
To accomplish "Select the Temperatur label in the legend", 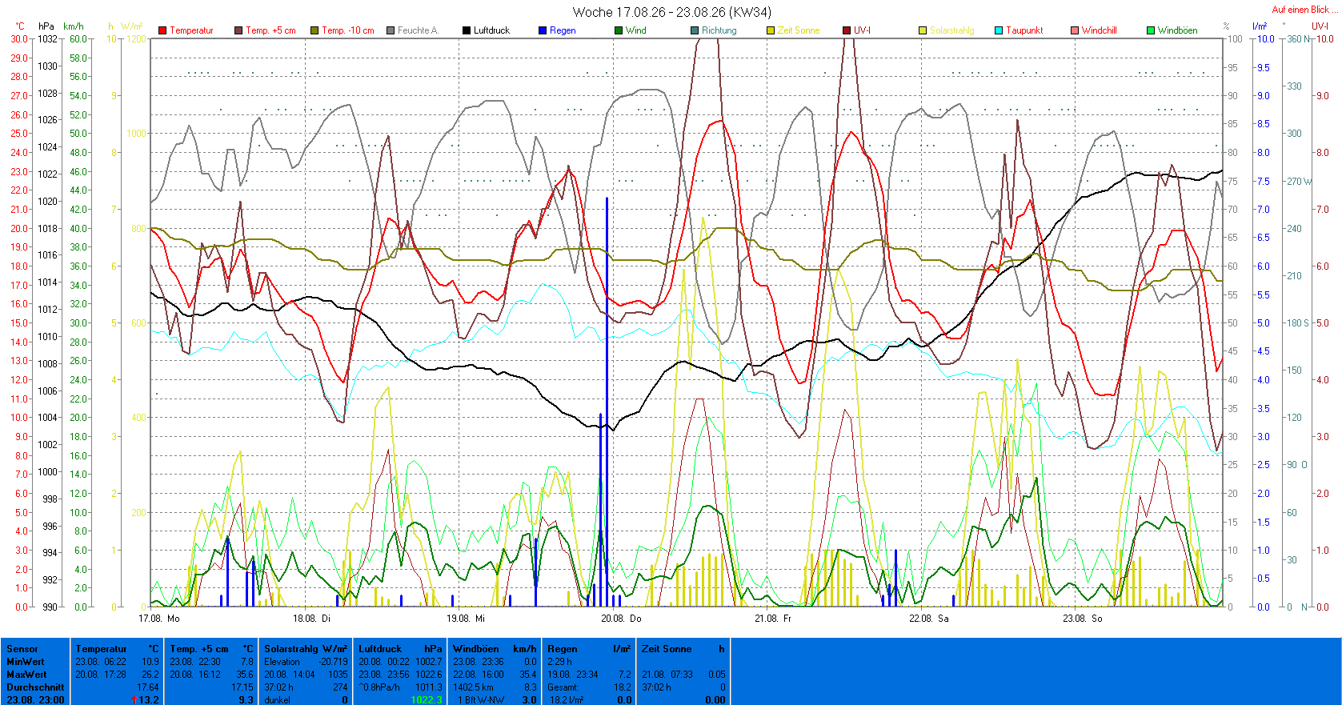I will pyautogui.click(x=192, y=30).
